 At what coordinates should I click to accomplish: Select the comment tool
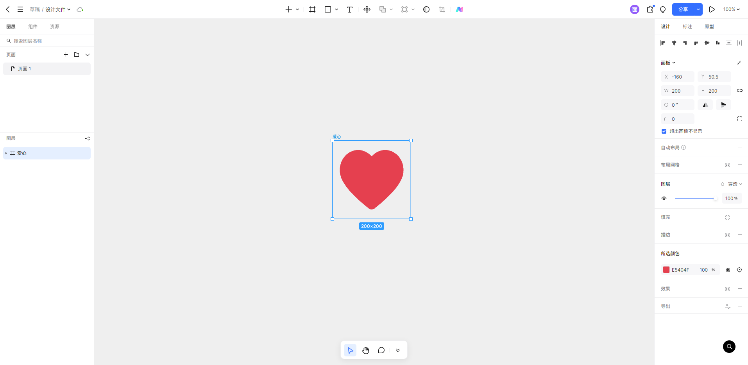[381, 350]
